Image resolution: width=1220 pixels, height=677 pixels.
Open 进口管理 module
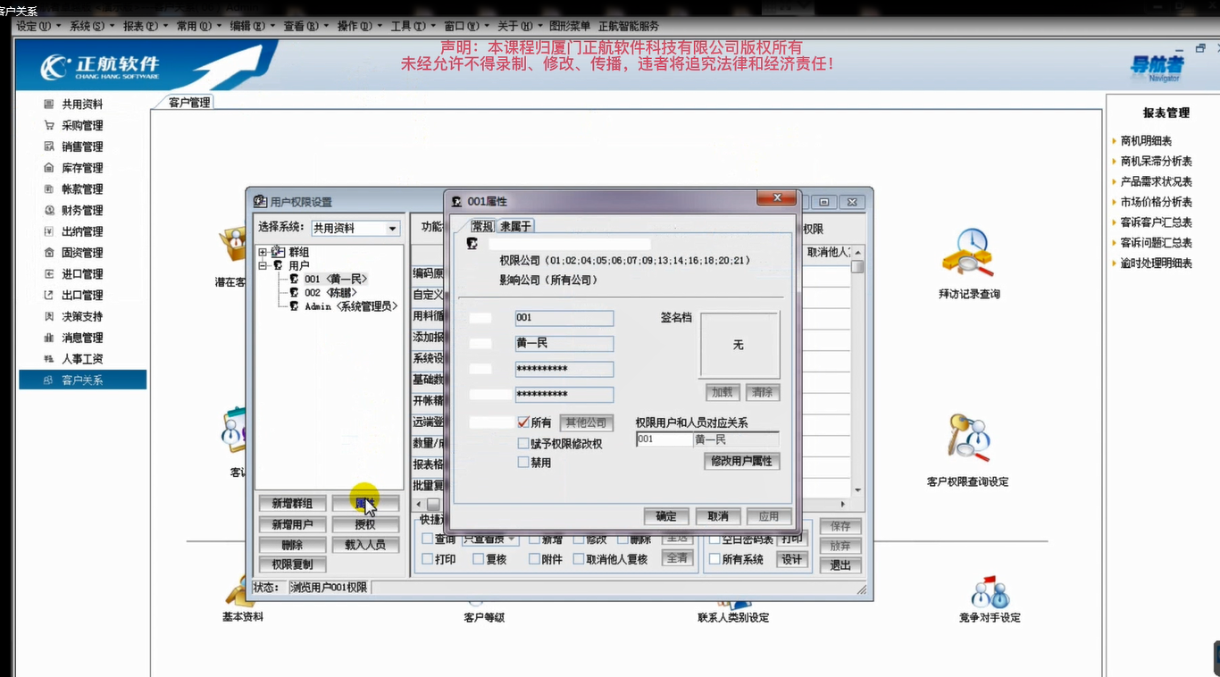click(x=82, y=274)
